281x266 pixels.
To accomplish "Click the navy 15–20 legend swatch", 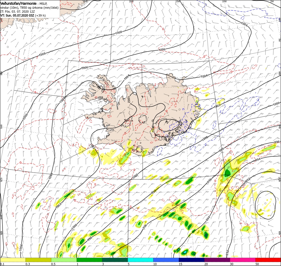I will coord(192,260).
